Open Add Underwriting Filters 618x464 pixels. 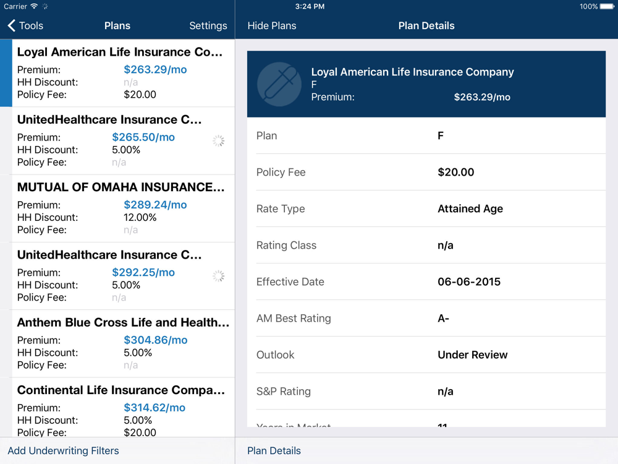(x=63, y=451)
